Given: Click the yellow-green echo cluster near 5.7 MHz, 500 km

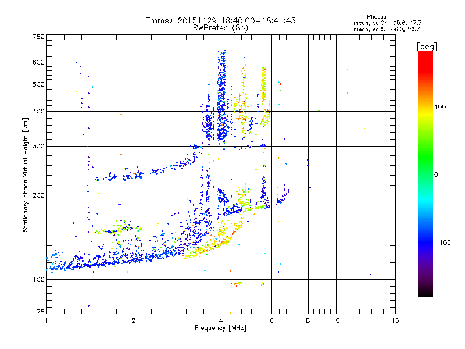Looking at the screenshot, I should 264,83.
